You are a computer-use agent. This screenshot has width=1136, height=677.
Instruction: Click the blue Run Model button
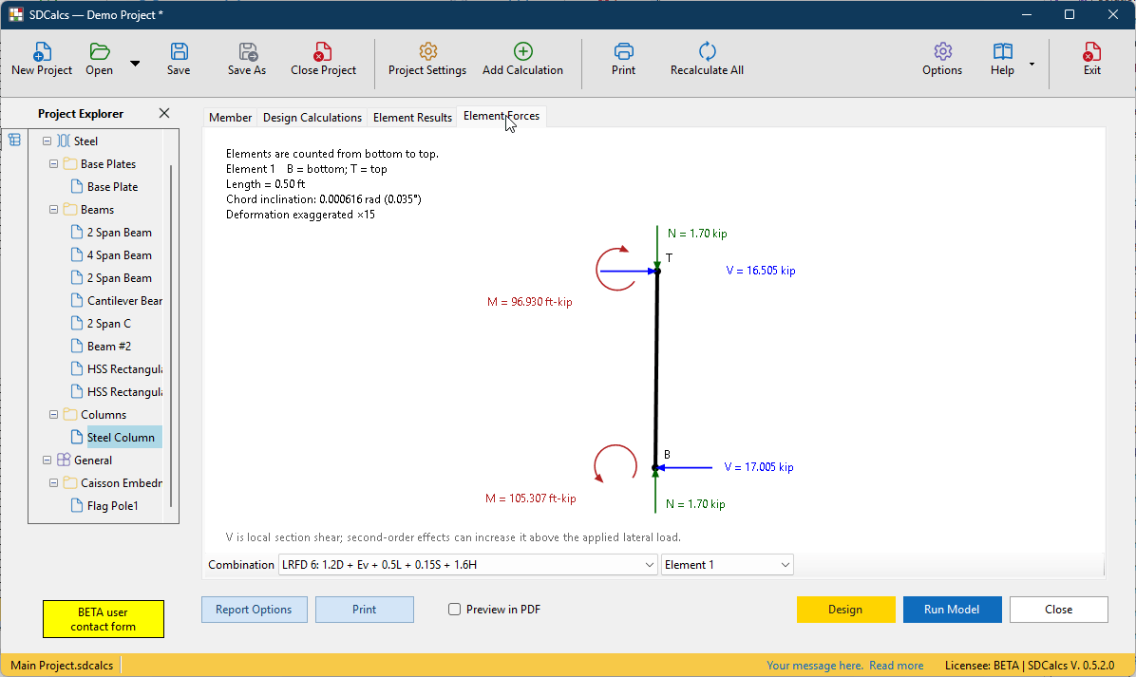point(952,610)
